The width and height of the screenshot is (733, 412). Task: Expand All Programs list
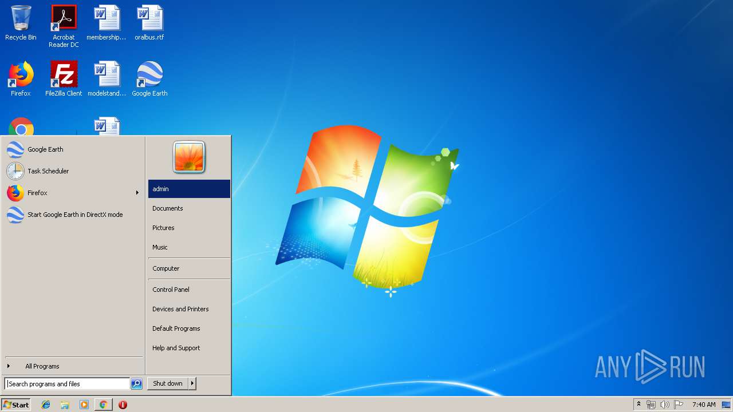coord(73,366)
